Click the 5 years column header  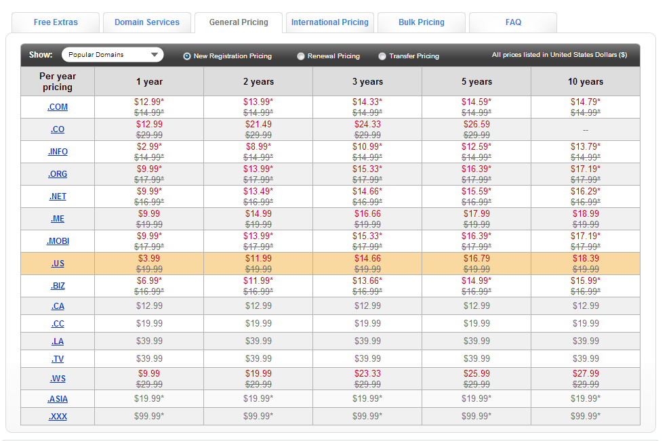tap(476, 82)
